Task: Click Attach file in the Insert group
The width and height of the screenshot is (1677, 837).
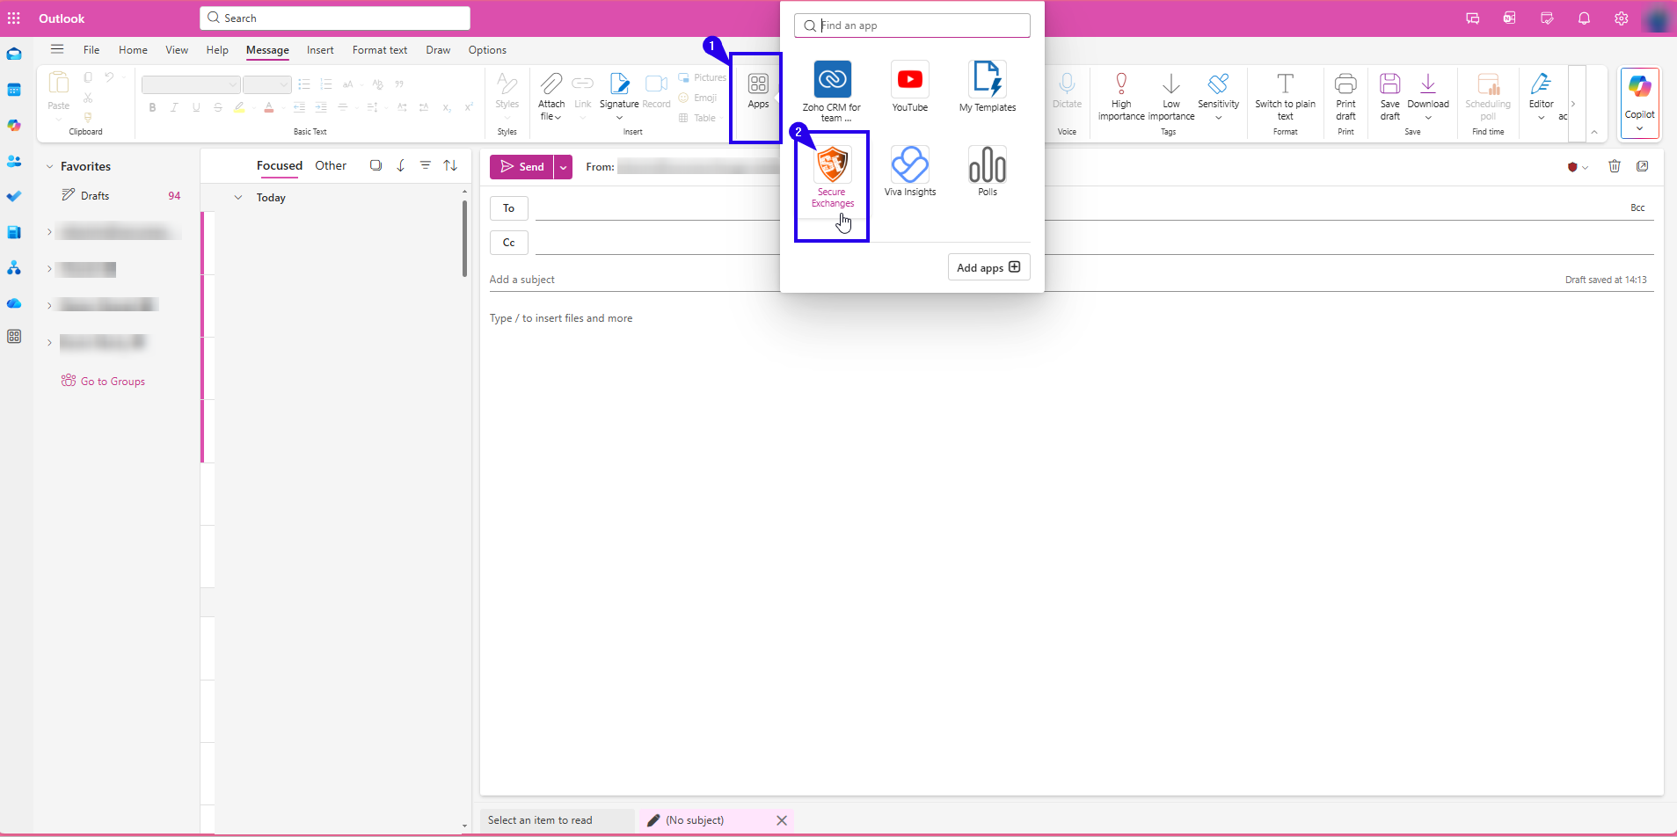Action: coord(551,97)
